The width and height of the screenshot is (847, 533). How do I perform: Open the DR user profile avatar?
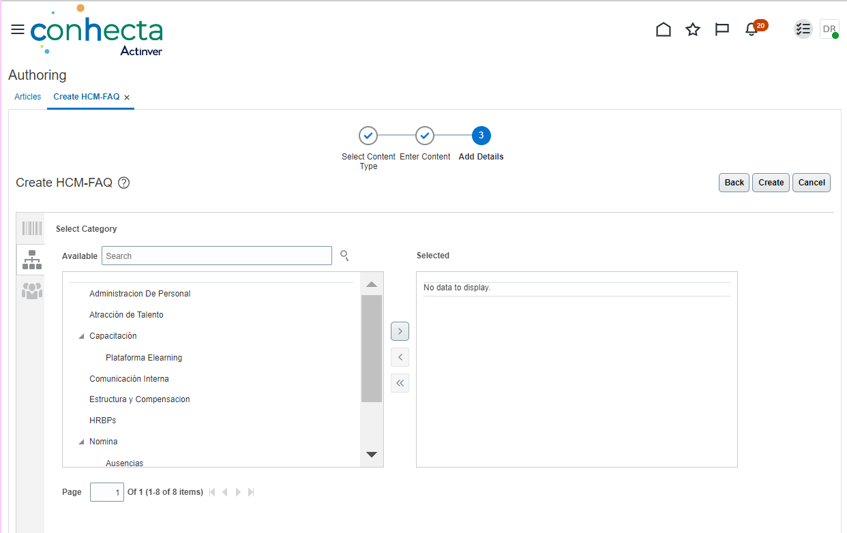coord(829,29)
